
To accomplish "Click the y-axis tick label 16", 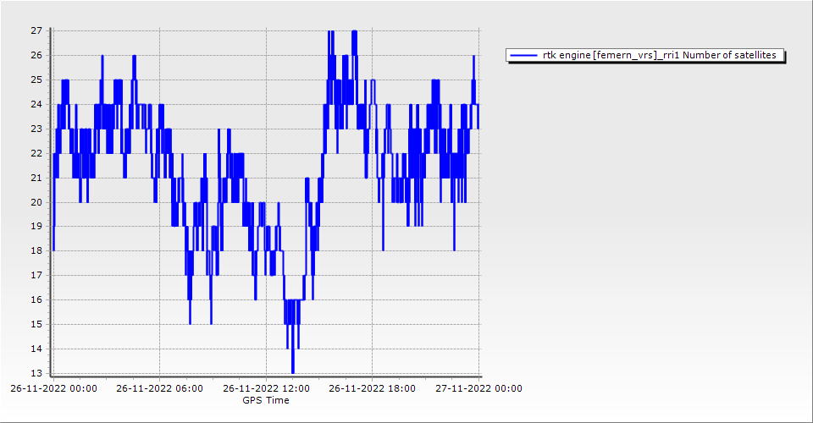I will pyautogui.click(x=36, y=299).
